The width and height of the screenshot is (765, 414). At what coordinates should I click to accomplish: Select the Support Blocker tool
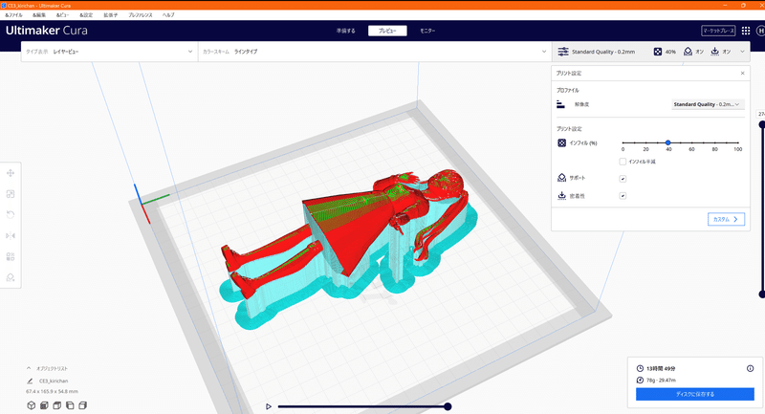[x=11, y=277]
